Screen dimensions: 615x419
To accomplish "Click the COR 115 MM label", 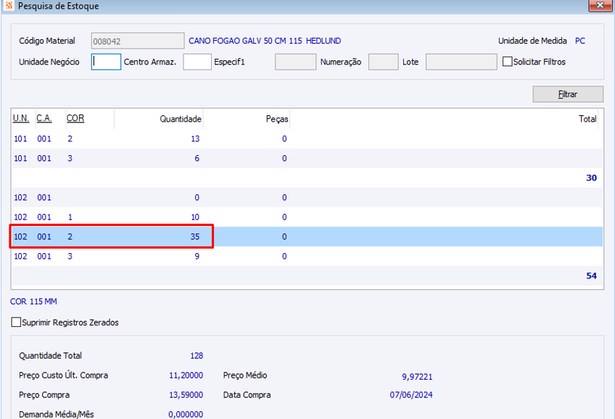I will [x=34, y=302].
